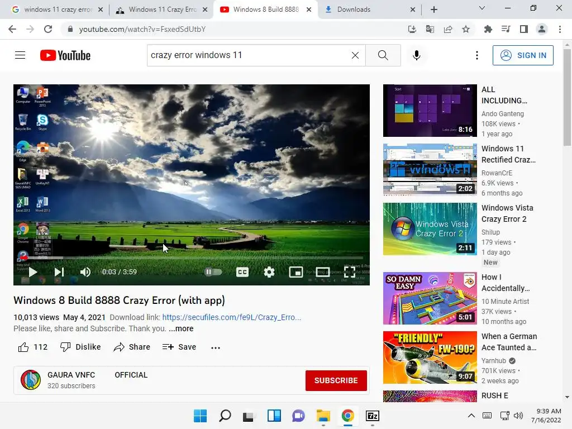
Task: Run search with the magnifier button
Action: pos(383,55)
